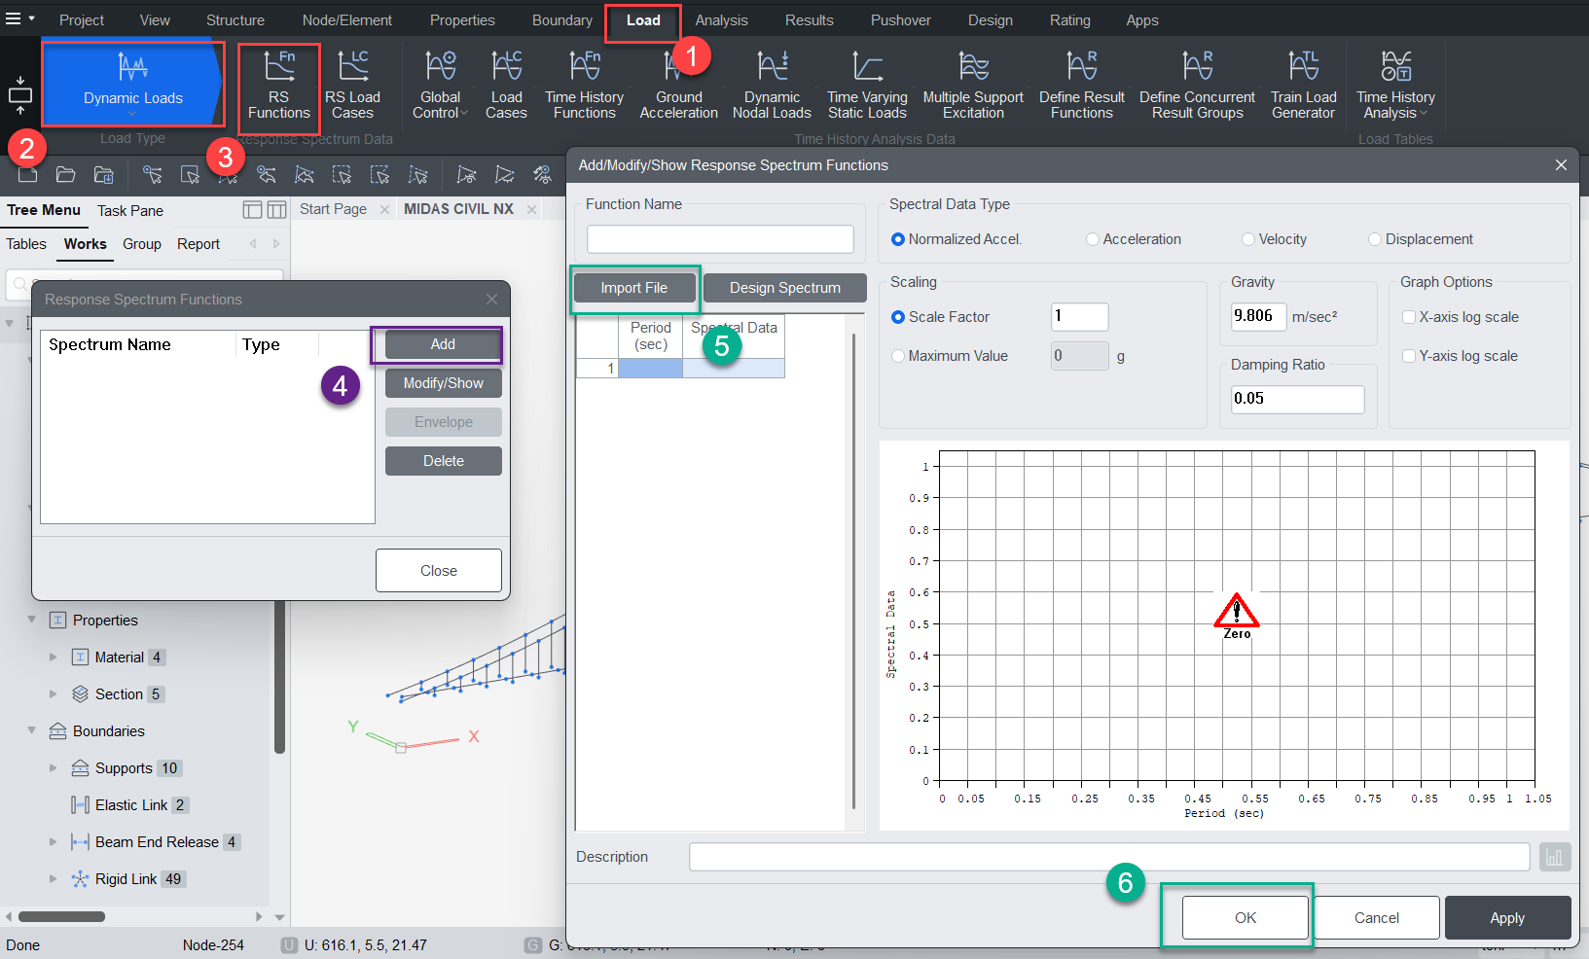The height and width of the screenshot is (959, 1589).
Task: Switch to the Task Pane tab
Action: [130, 211]
